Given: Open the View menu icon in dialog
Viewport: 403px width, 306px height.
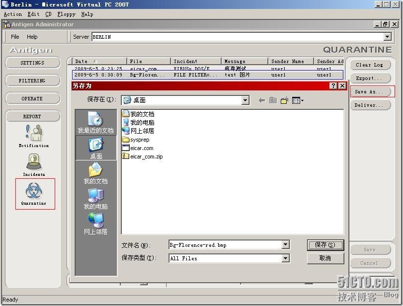Looking at the screenshot, I should click(298, 100).
